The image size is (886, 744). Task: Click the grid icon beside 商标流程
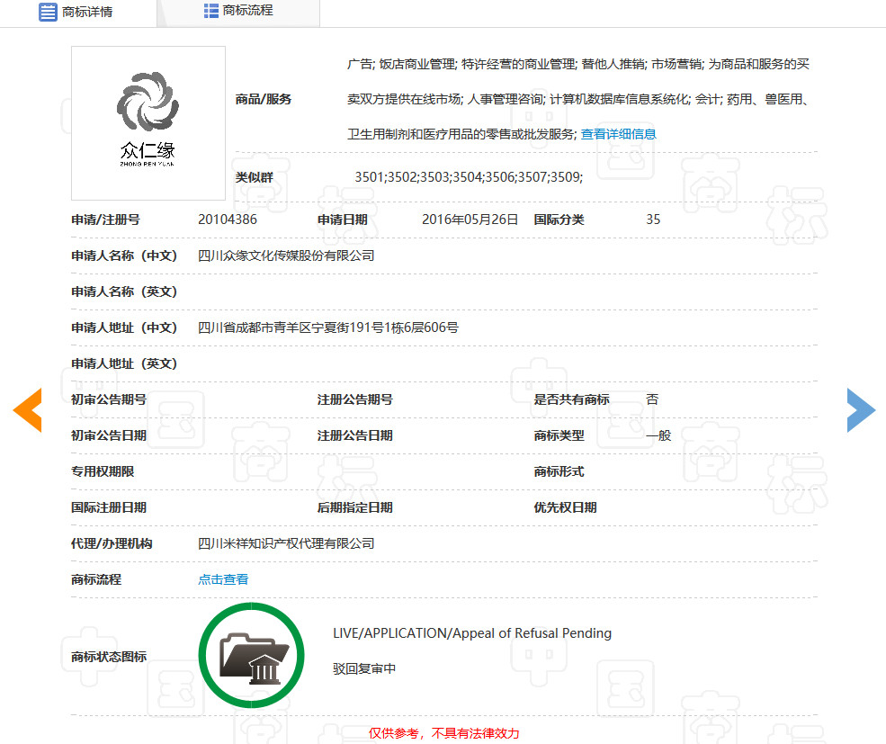210,11
